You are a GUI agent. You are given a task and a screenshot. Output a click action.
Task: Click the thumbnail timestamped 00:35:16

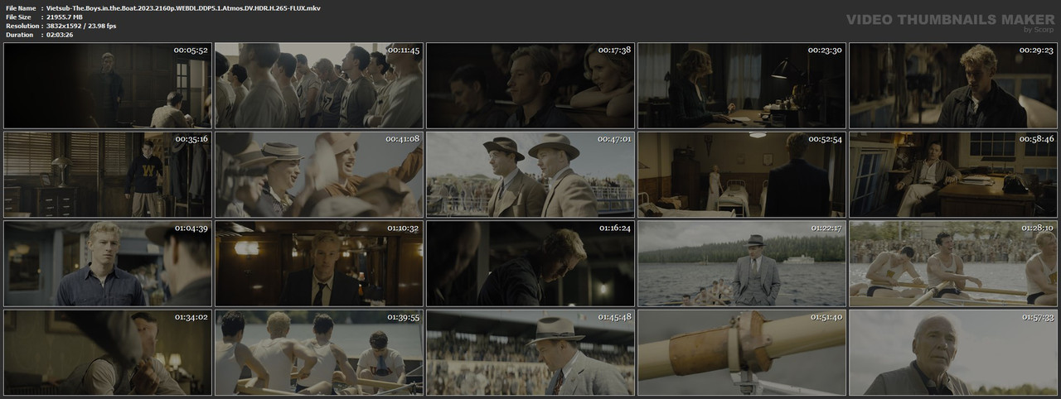point(108,175)
